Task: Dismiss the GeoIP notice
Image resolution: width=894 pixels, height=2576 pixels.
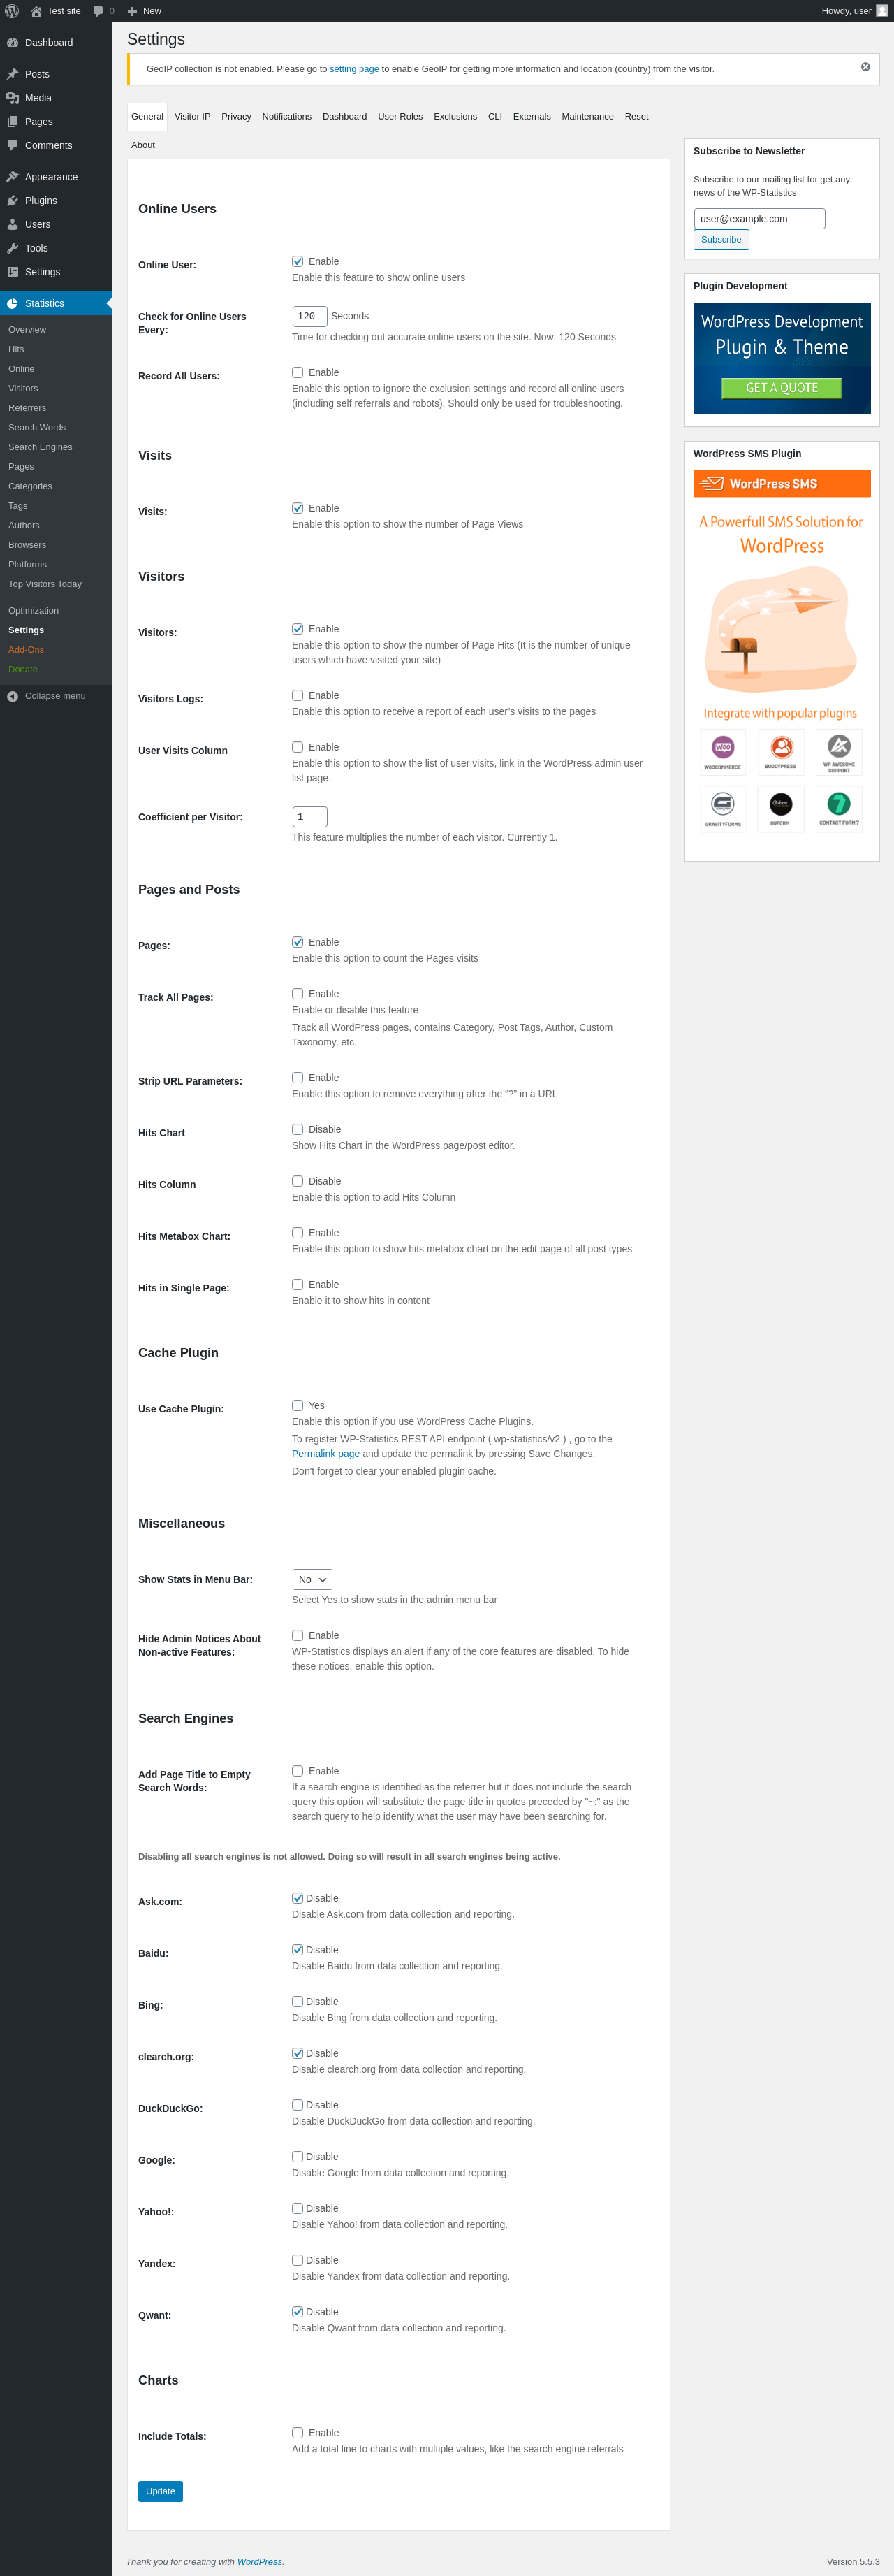Action: click(x=865, y=67)
